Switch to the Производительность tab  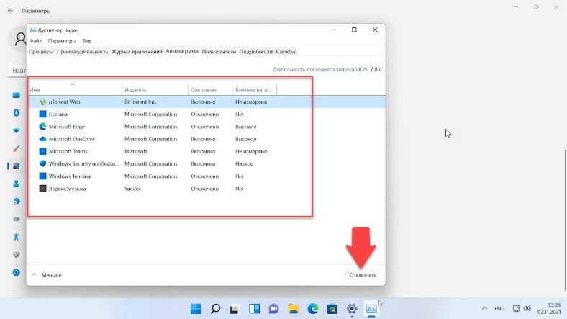click(x=83, y=52)
